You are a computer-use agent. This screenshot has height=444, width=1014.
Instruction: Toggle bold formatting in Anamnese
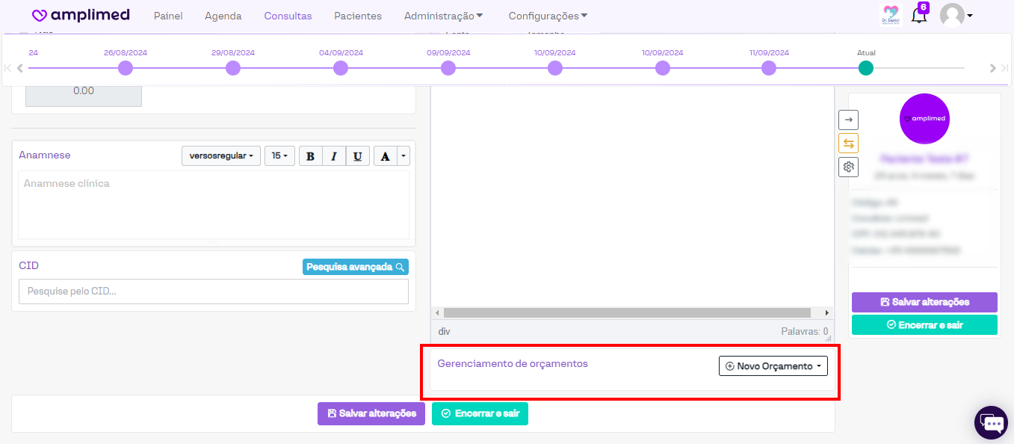pyautogui.click(x=311, y=156)
